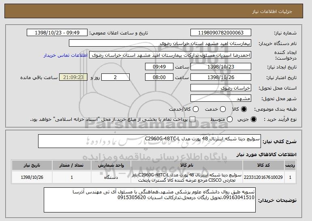Click the طبقه بندی موضوعی label

pyautogui.click(x=276, y=109)
